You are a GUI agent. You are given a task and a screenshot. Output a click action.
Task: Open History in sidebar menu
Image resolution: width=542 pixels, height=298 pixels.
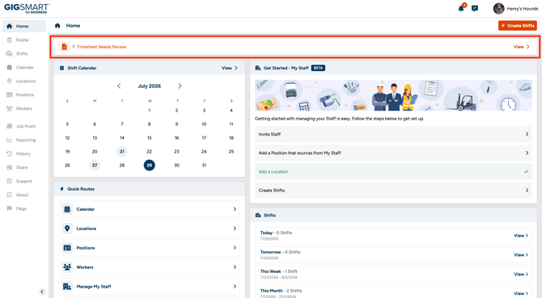click(x=24, y=153)
